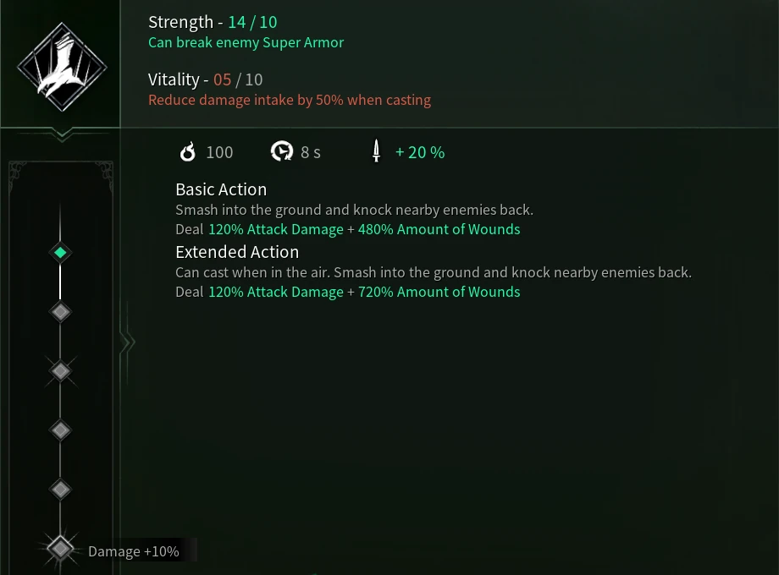Select the fourth upgrade node
Image resolution: width=779 pixels, height=575 pixels.
[60, 430]
